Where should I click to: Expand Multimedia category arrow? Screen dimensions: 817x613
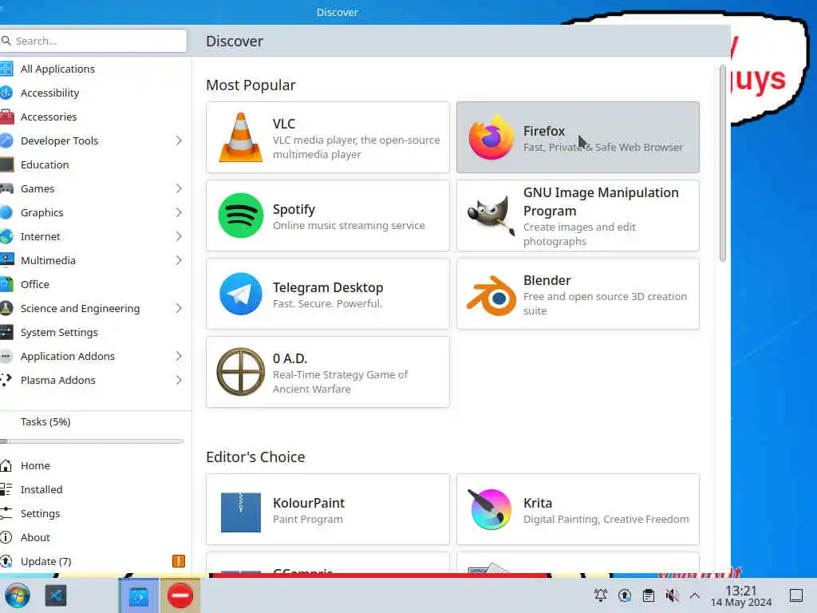tap(179, 260)
